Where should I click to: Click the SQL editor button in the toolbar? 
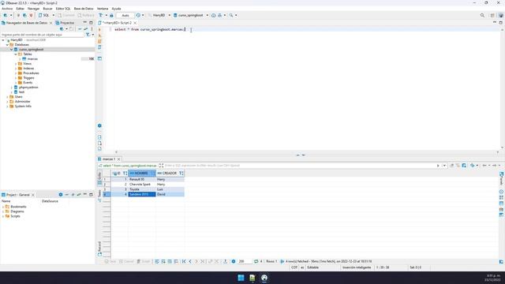tap(44, 15)
